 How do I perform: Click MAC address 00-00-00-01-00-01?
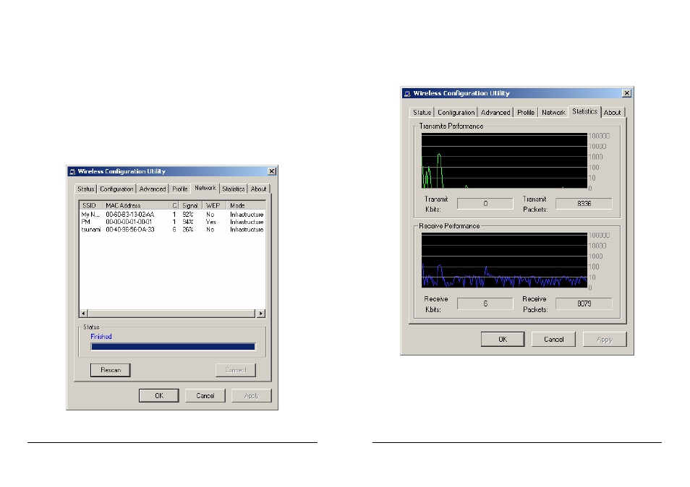(x=129, y=222)
